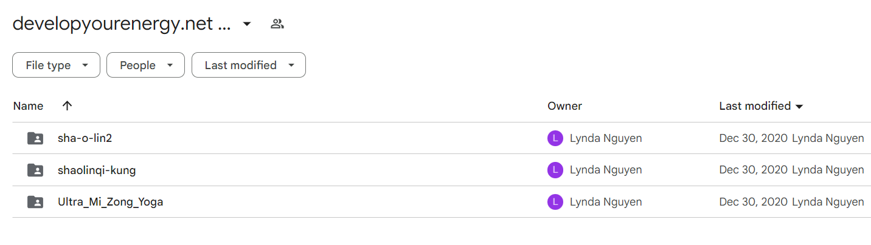
Task: Open the File type filter dropdown
Action: click(x=56, y=65)
